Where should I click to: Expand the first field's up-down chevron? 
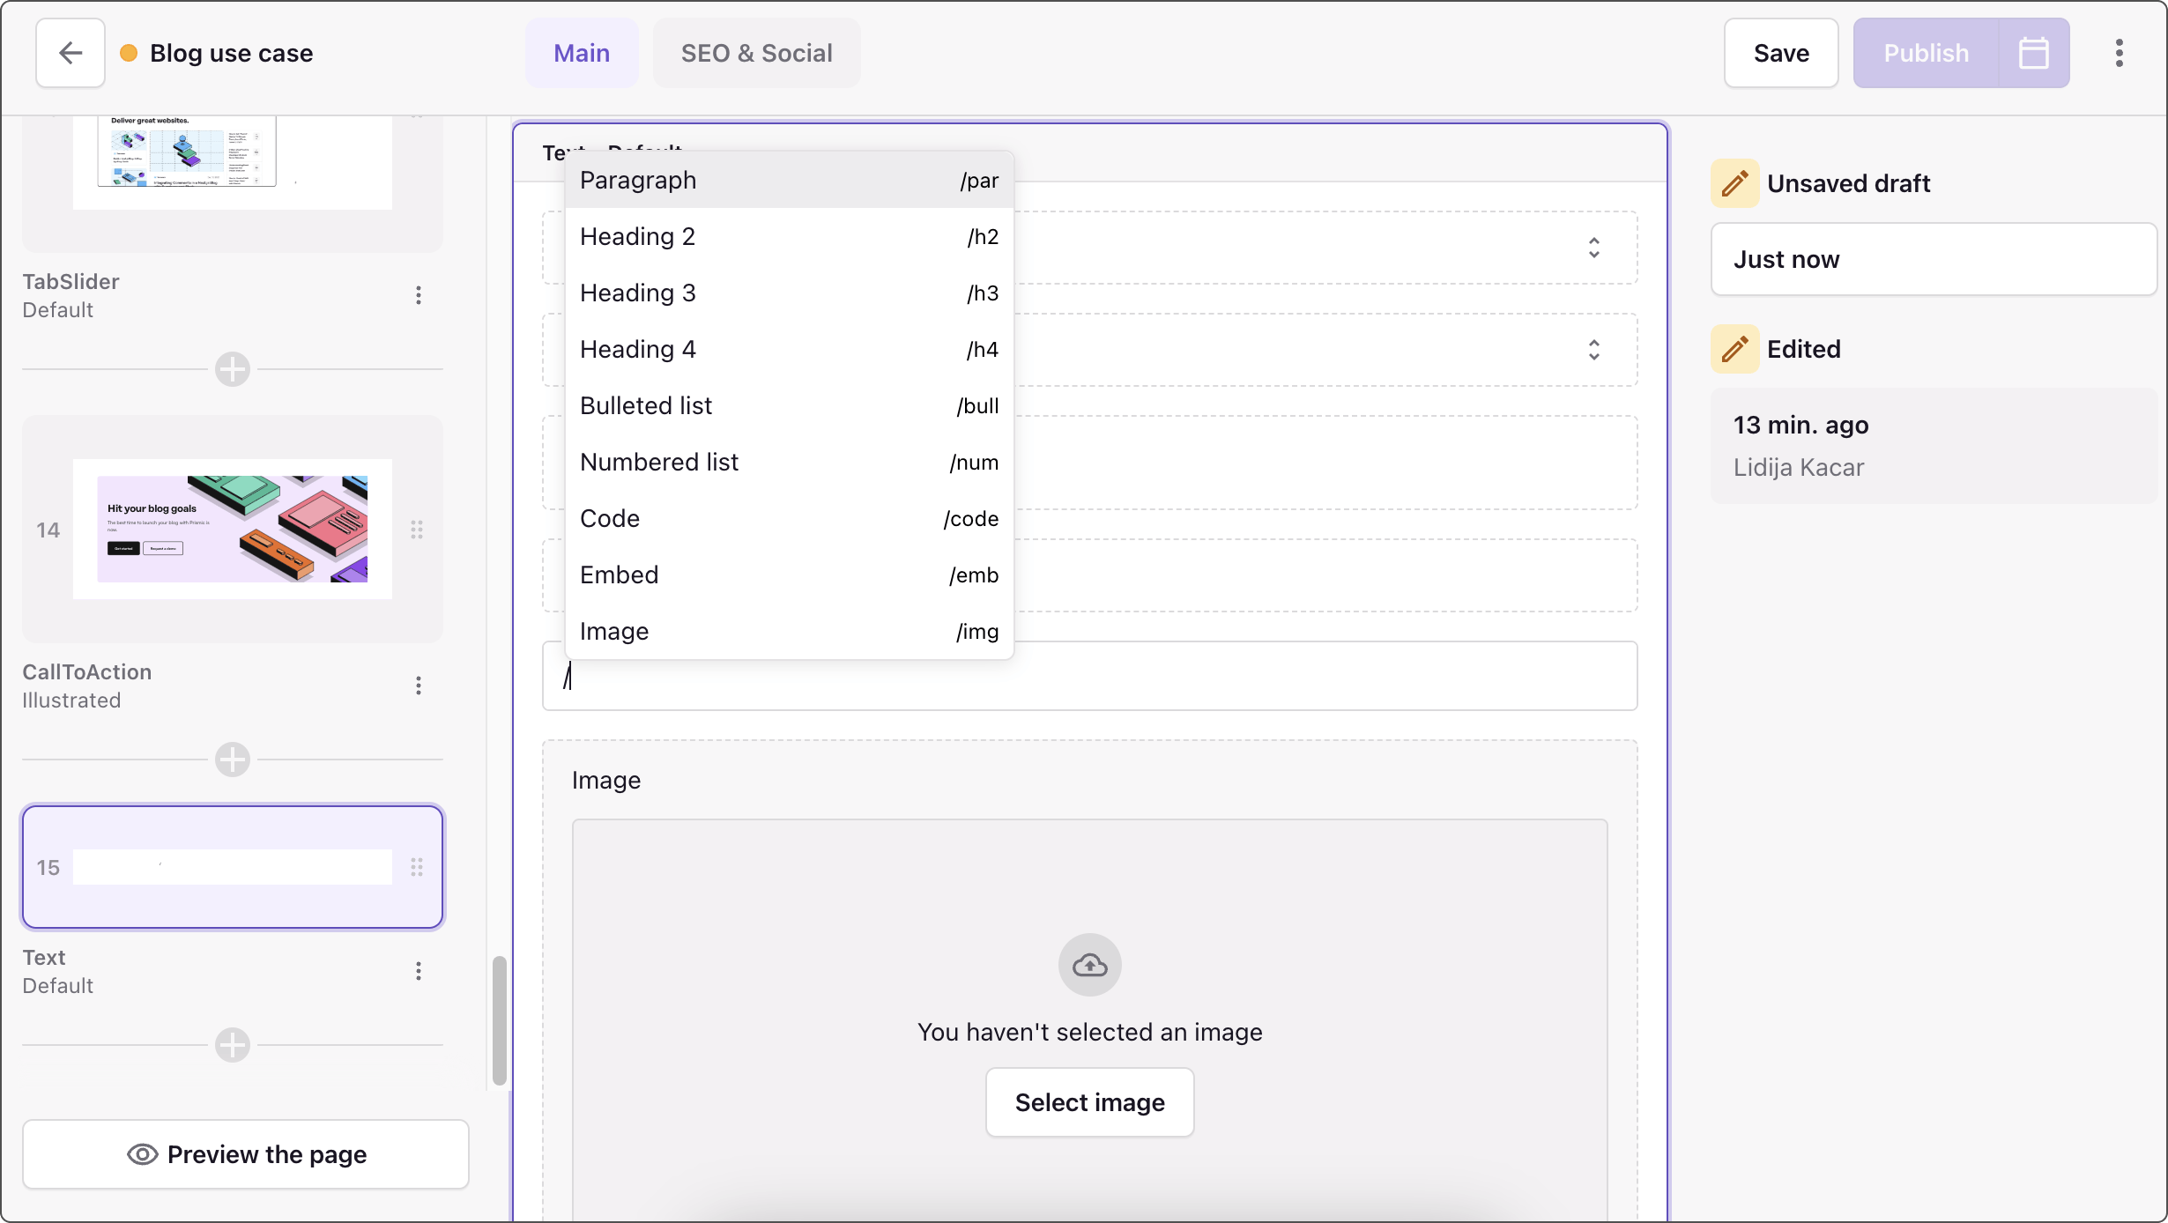1593,248
